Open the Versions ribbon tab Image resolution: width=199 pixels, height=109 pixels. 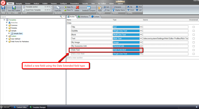pos(54,4)
